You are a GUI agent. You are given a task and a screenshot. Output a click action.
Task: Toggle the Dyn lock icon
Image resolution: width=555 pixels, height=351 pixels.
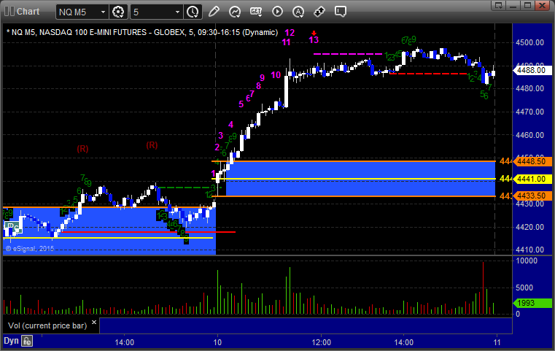[x=27, y=341]
